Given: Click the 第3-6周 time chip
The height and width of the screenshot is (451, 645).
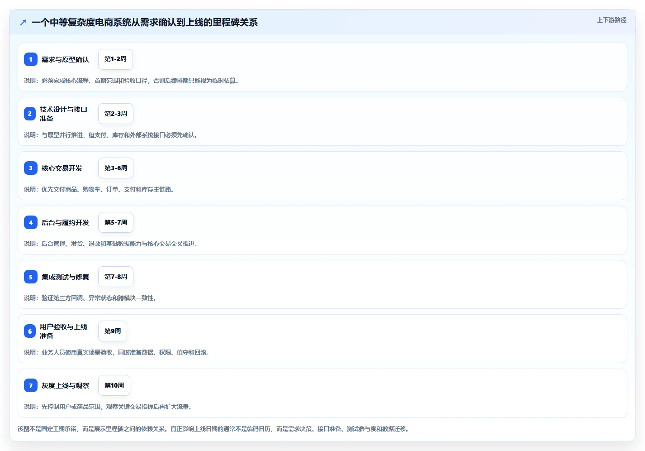Looking at the screenshot, I should pyautogui.click(x=116, y=168).
